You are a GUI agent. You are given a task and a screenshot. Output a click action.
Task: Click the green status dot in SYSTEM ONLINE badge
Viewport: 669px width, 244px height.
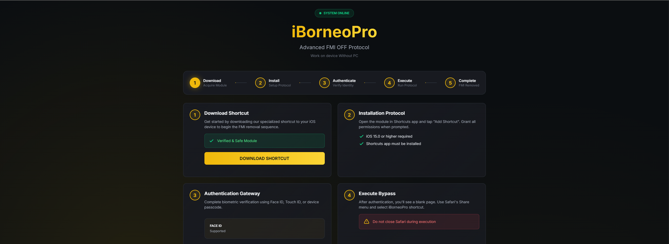click(320, 13)
